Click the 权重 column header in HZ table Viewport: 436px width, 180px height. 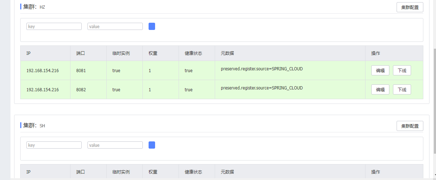point(153,53)
